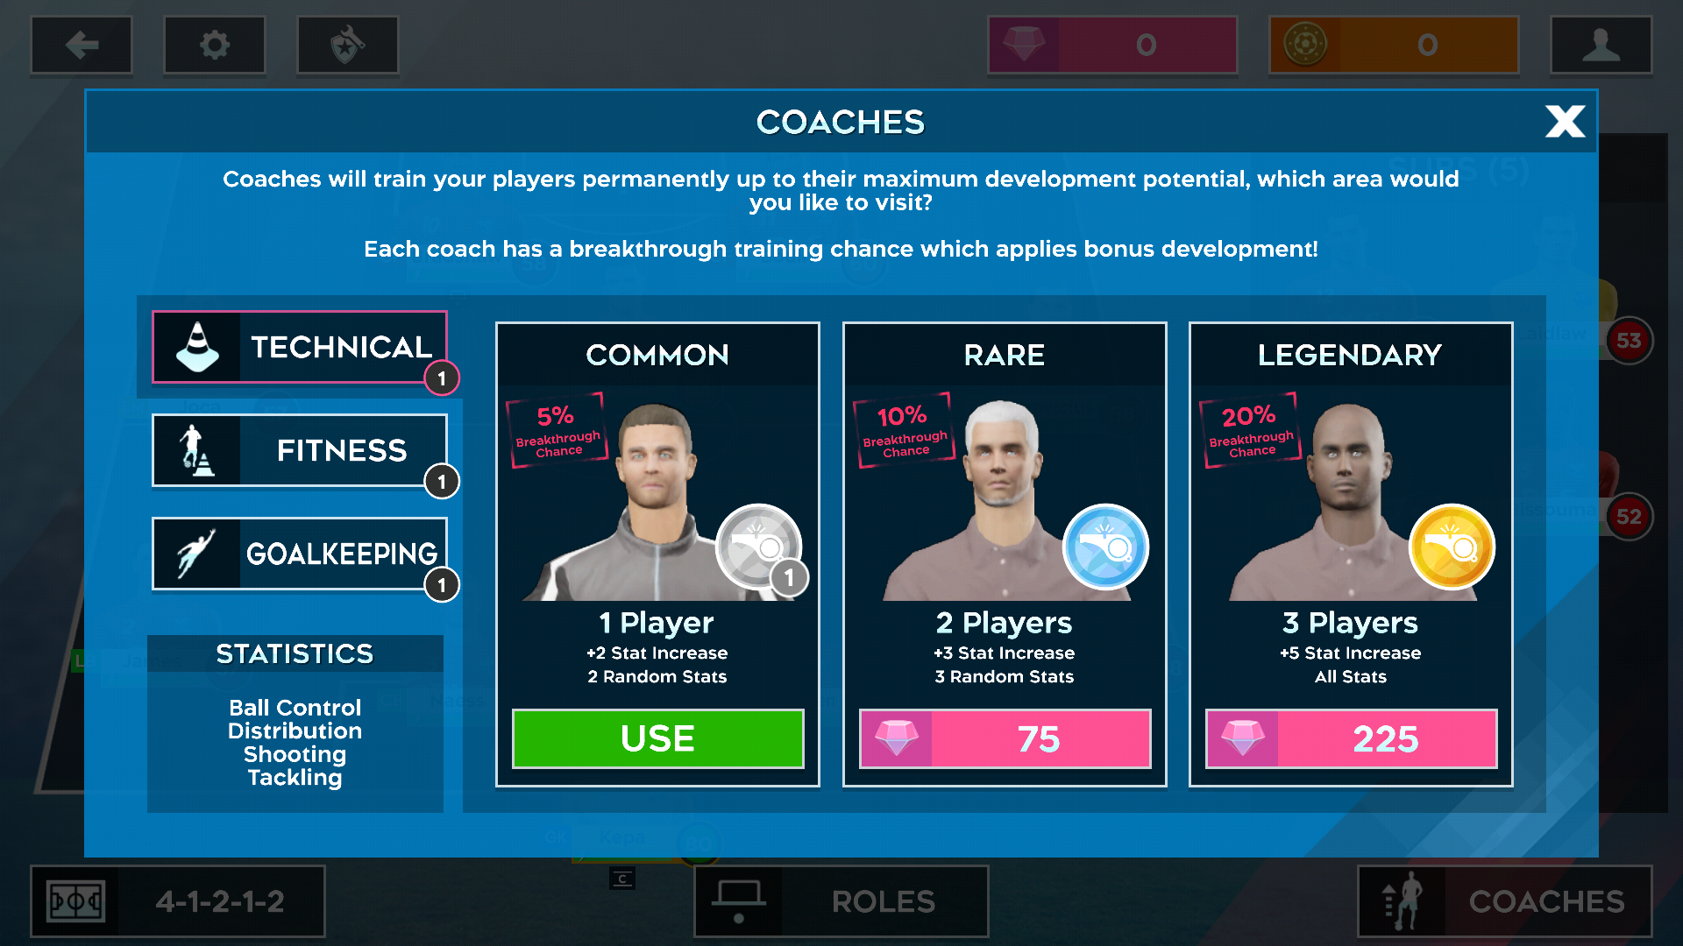This screenshot has height=946, width=1683.
Task: Purchase the Rare coach for 75 diamonds
Action: pyautogui.click(x=1005, y=737)
